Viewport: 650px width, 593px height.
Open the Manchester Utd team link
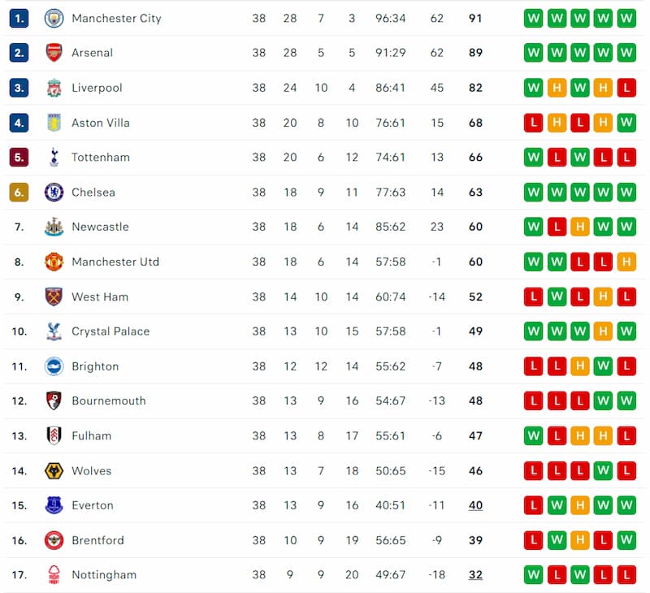(115, 262)
